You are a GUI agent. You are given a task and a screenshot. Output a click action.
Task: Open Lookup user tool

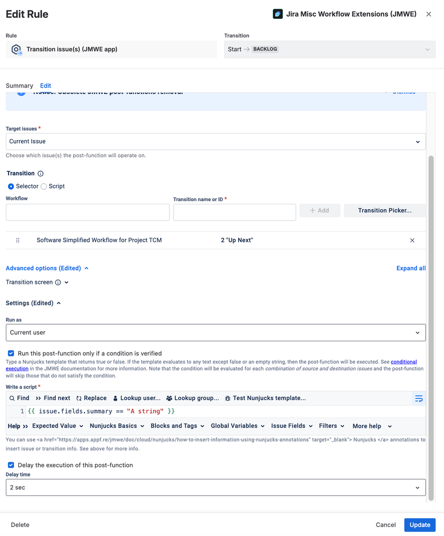point(137,398)
